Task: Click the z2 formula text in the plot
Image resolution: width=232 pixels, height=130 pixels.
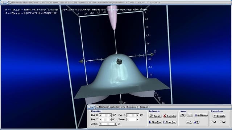Action: (30, 13)
